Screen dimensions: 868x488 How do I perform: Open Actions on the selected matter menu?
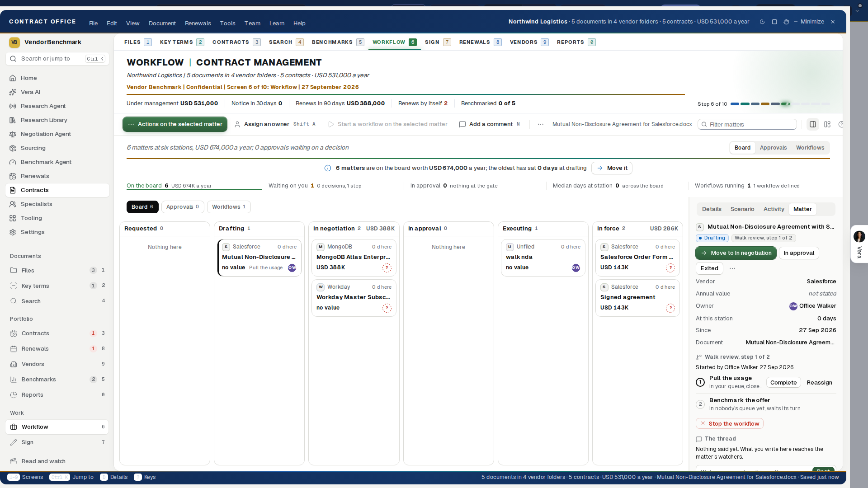[x=175, y=124]
